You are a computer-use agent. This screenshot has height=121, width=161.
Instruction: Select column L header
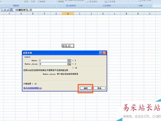point(115,14)
